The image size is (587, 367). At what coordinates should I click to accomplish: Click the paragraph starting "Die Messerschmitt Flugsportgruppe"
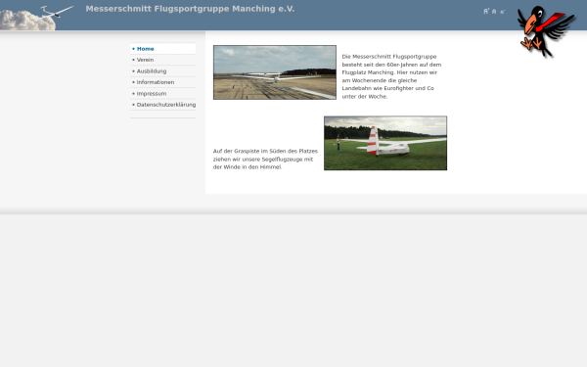pyautogui.click(x=391, y=76)
